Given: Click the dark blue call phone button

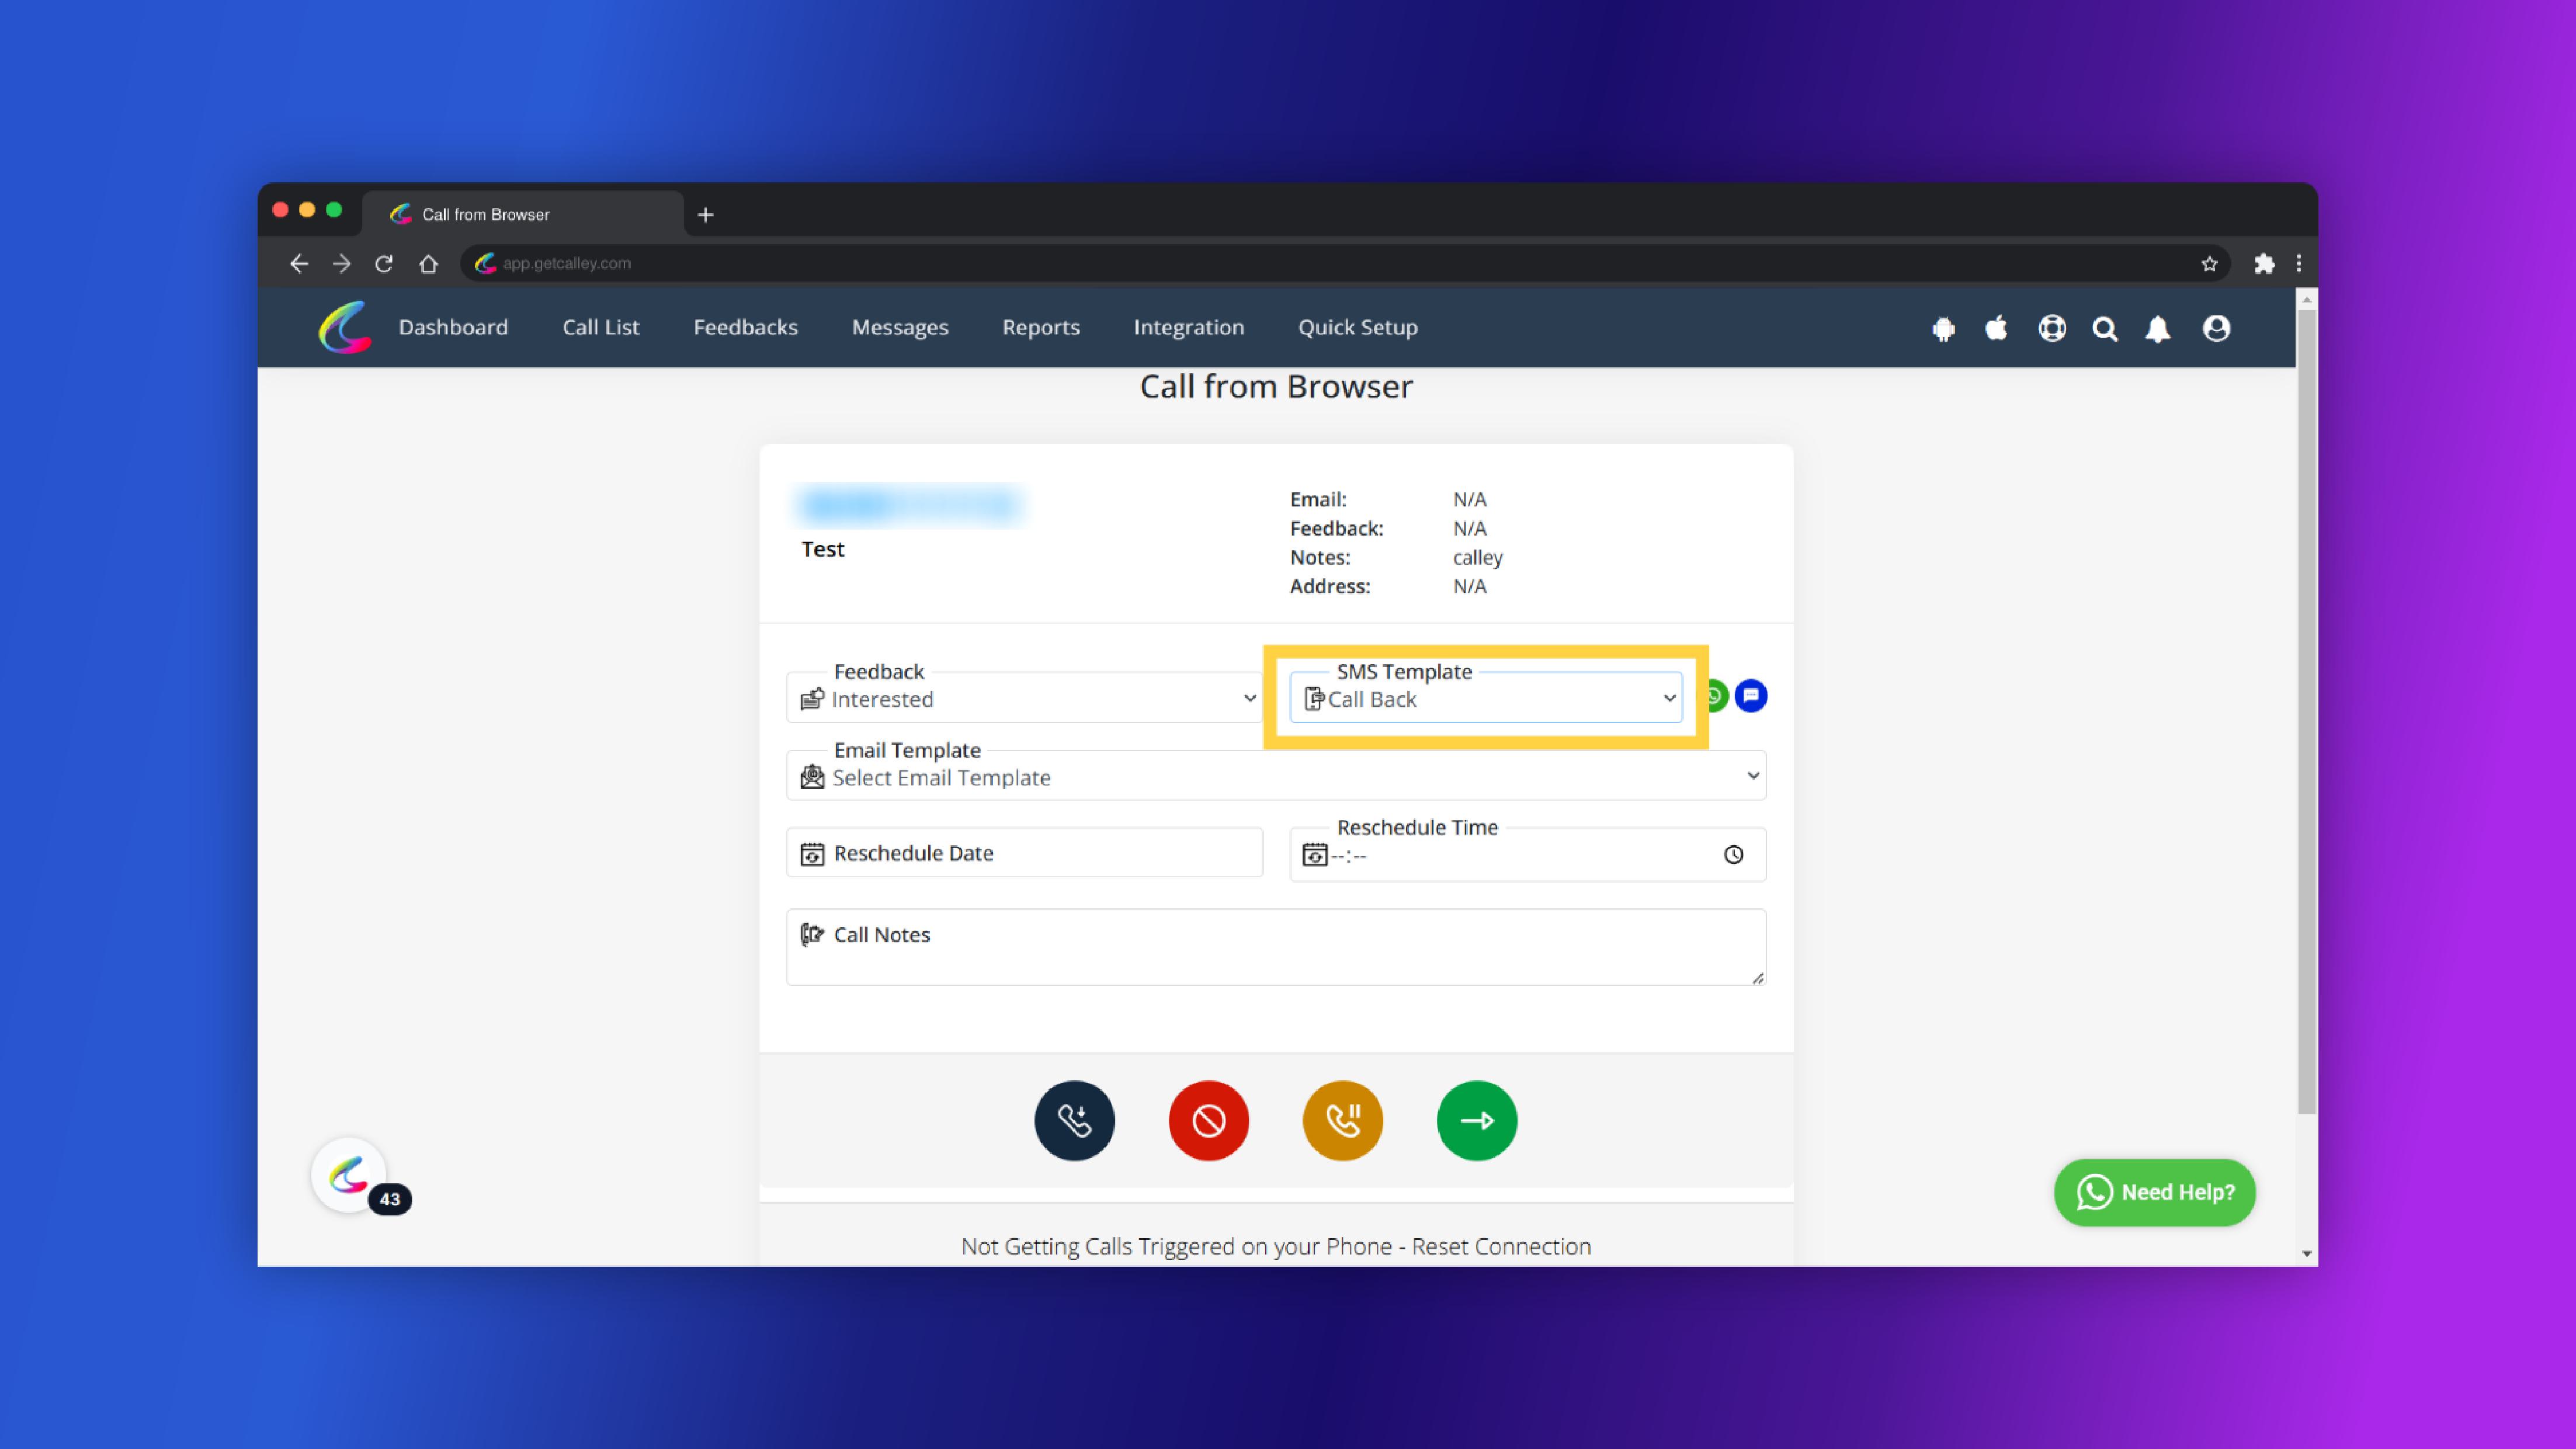Looking at the screenshot, I should pyautogui.click(x=1074, y=1120).
